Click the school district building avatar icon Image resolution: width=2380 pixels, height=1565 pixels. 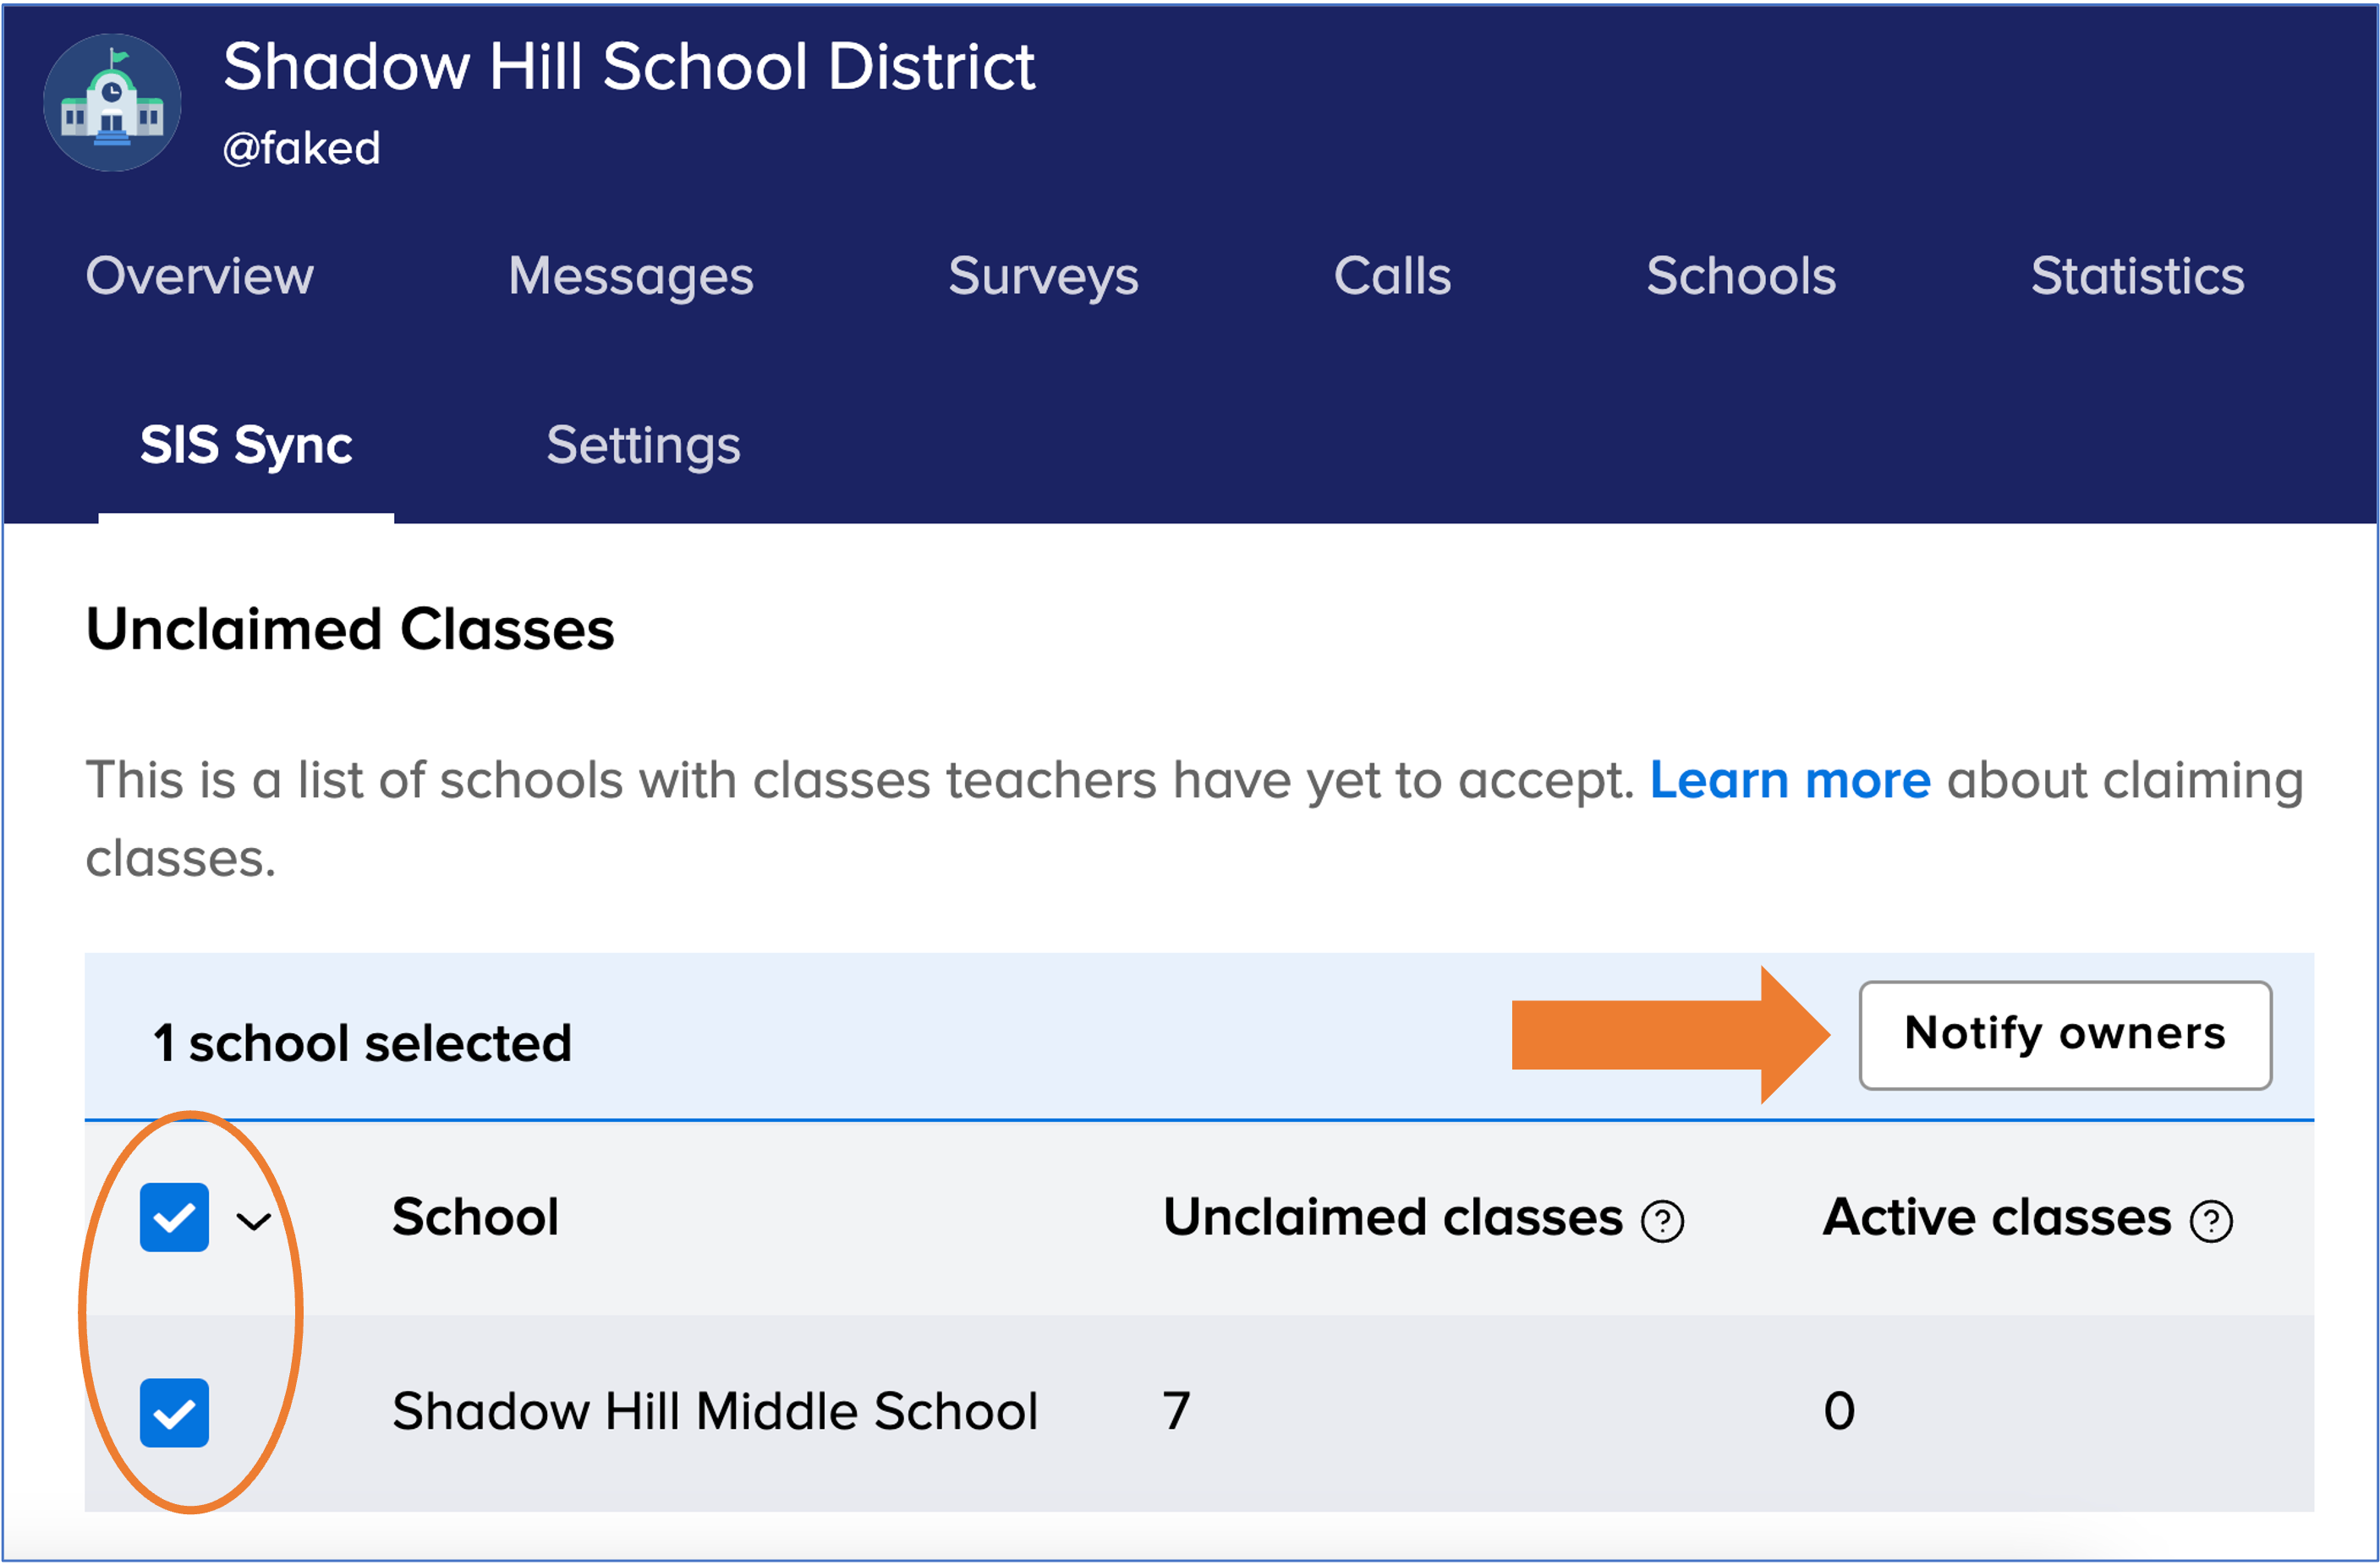[112, 103]
